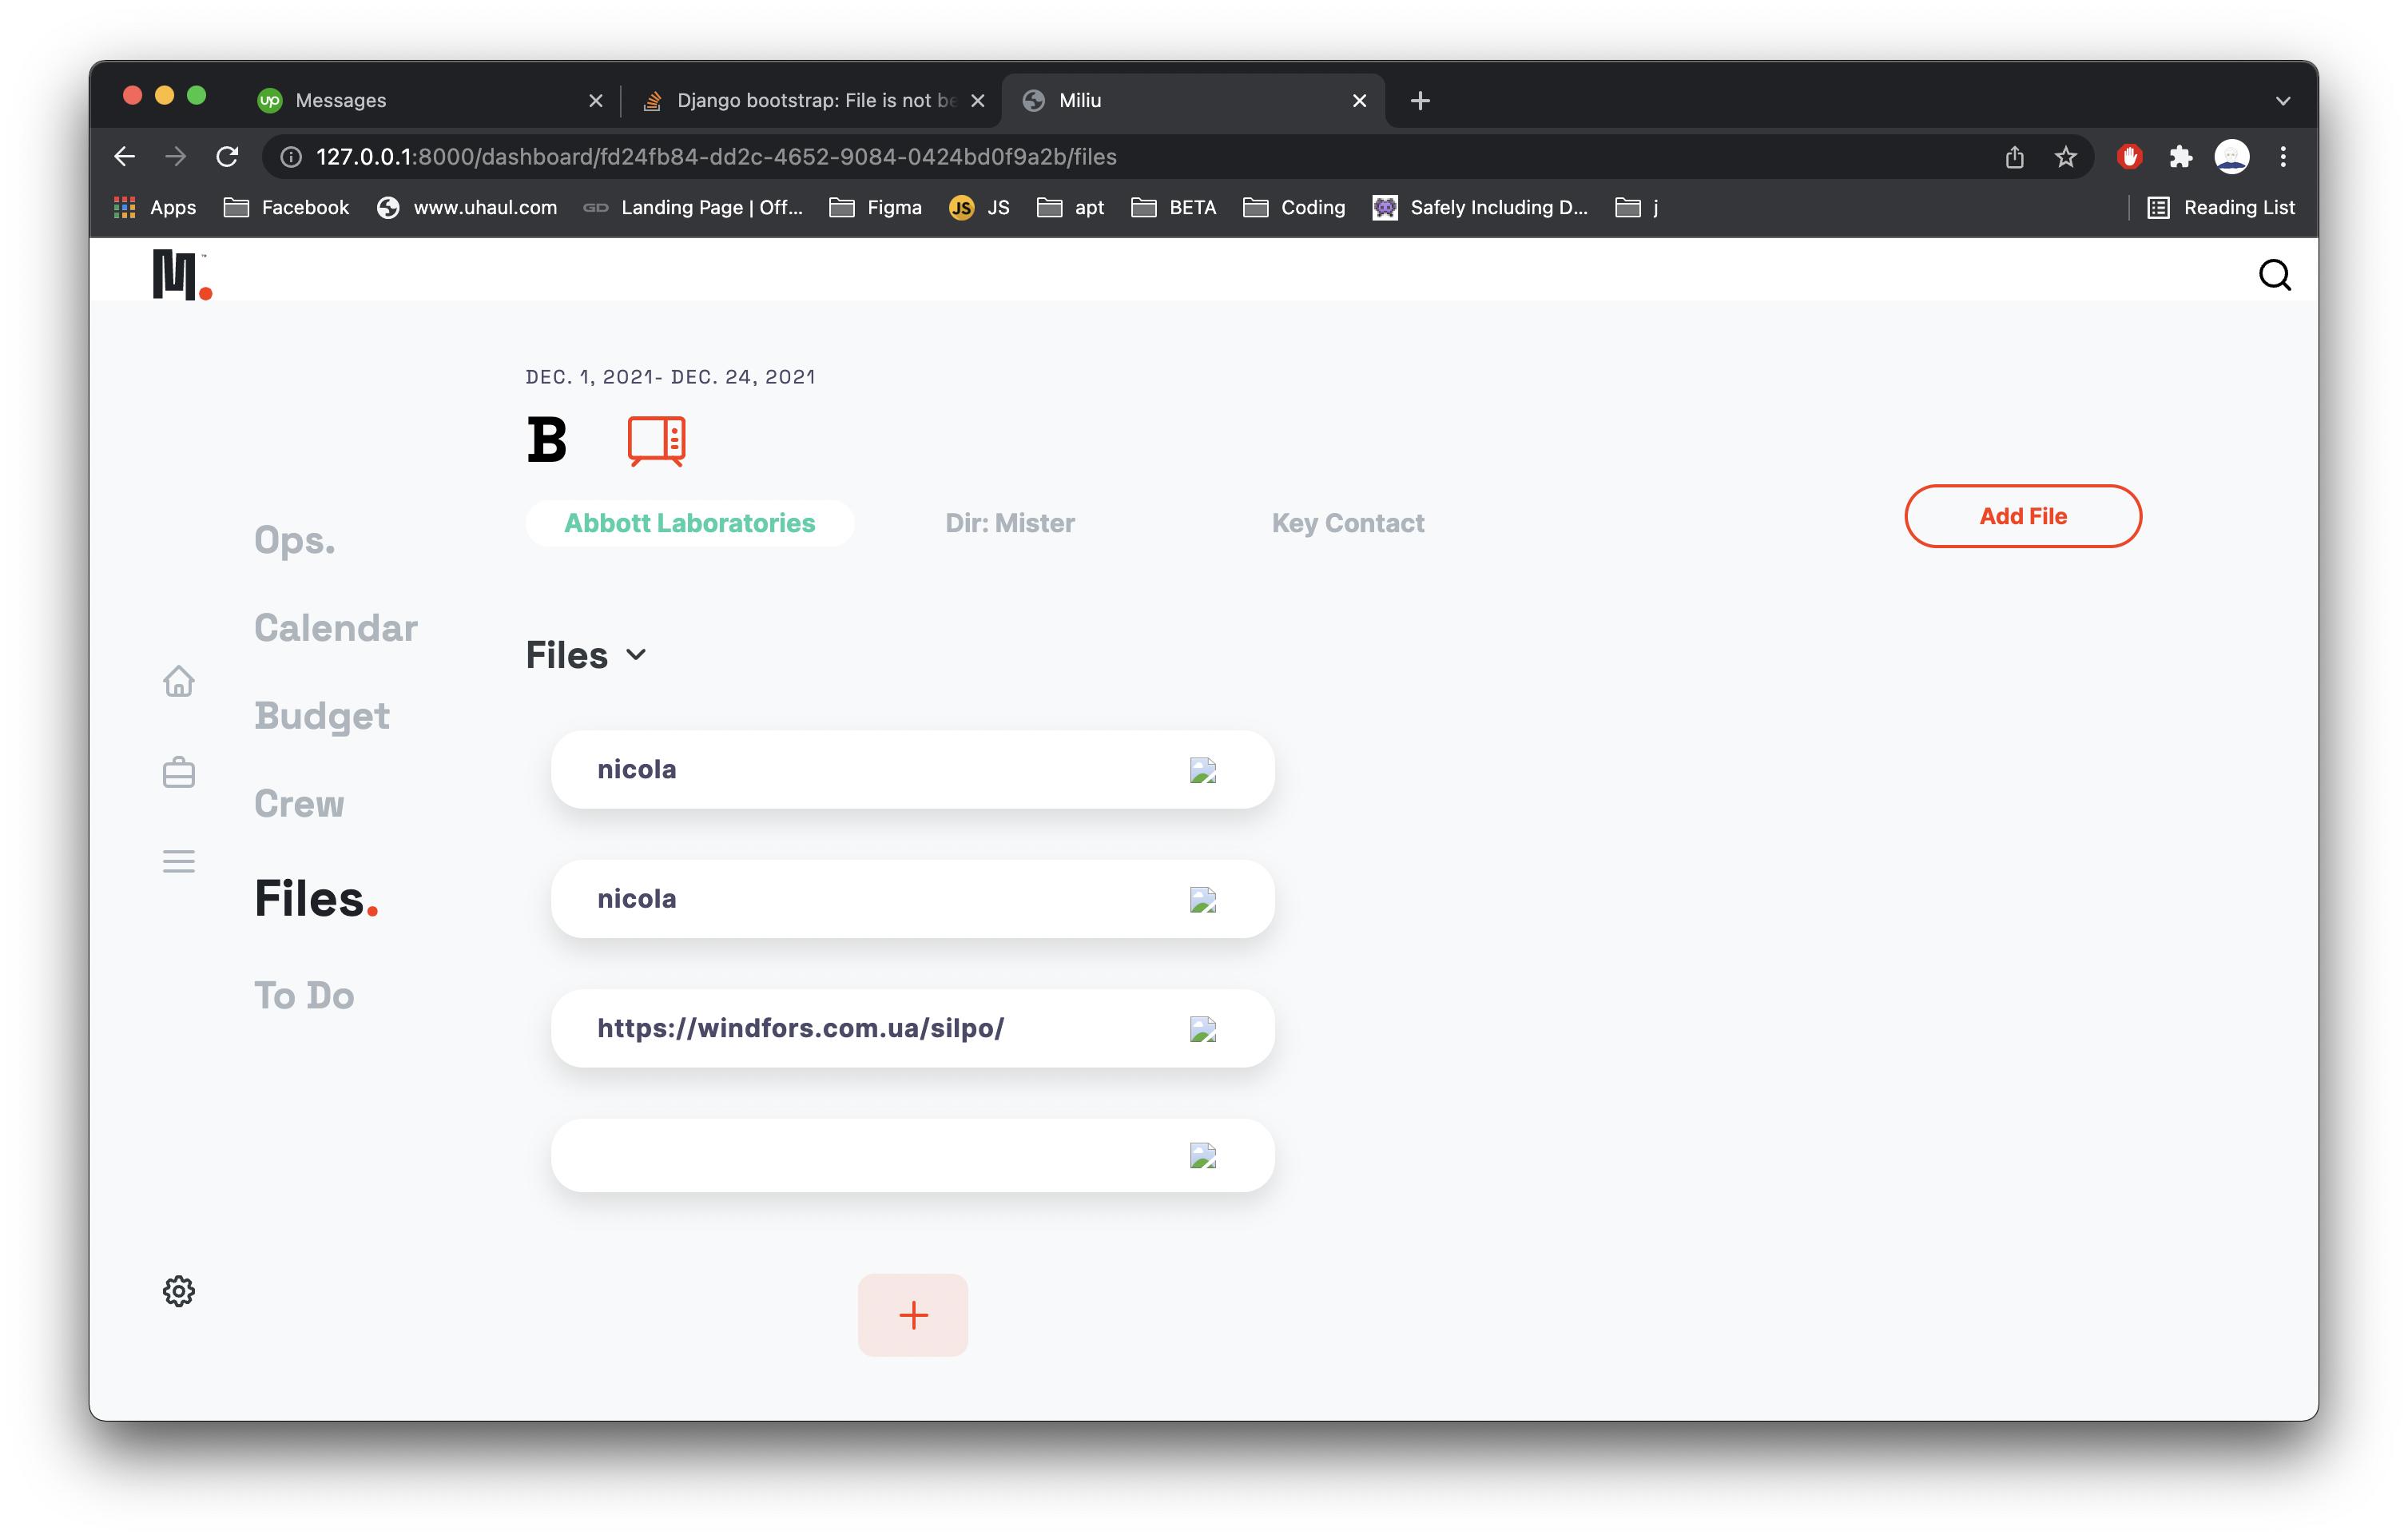The image size is (2408, 1539).
Task: Open the Crew section
Action: (299, 804)
